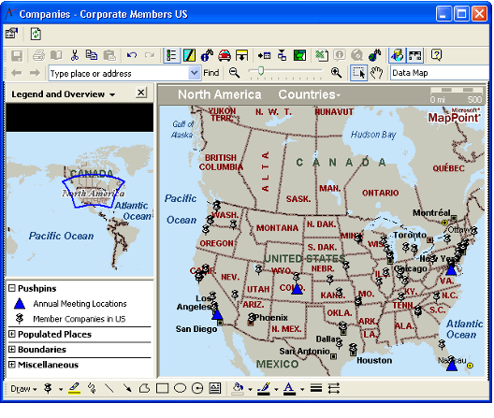The image size is (494, 418).
Task: Click the Data Mapping Wizard green map icon
Action: pyautogui.click(x=299, y=55)
